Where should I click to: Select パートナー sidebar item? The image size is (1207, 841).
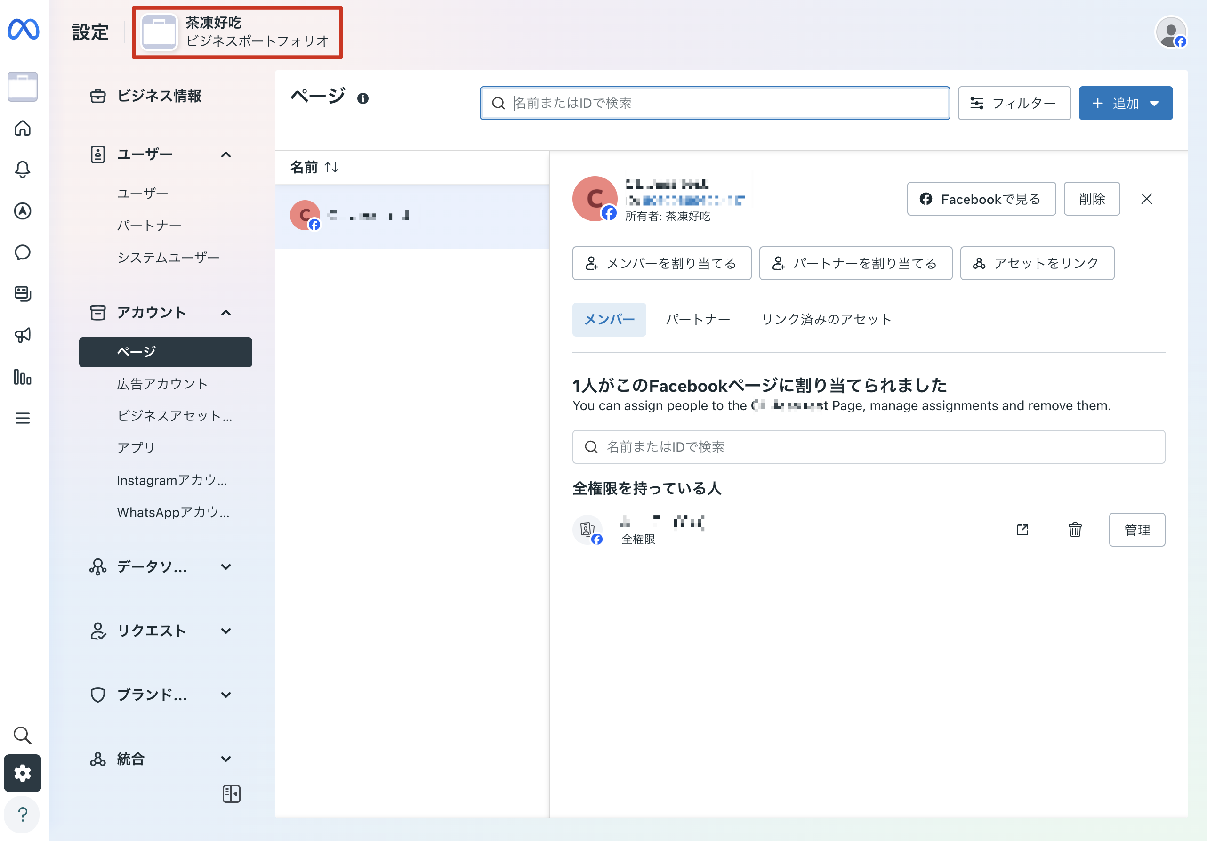coord(149,226)
